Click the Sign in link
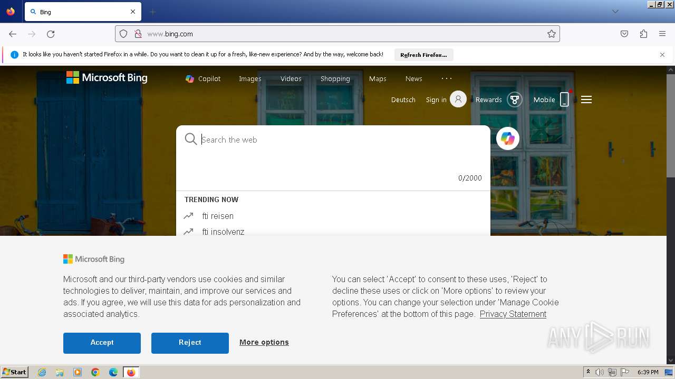 (x=436, y=99)
